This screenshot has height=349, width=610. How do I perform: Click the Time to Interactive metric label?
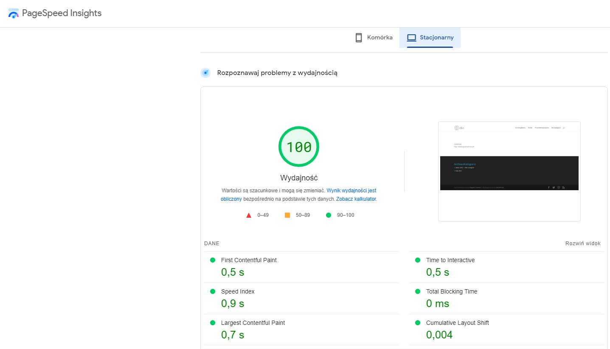pos(450,260)
